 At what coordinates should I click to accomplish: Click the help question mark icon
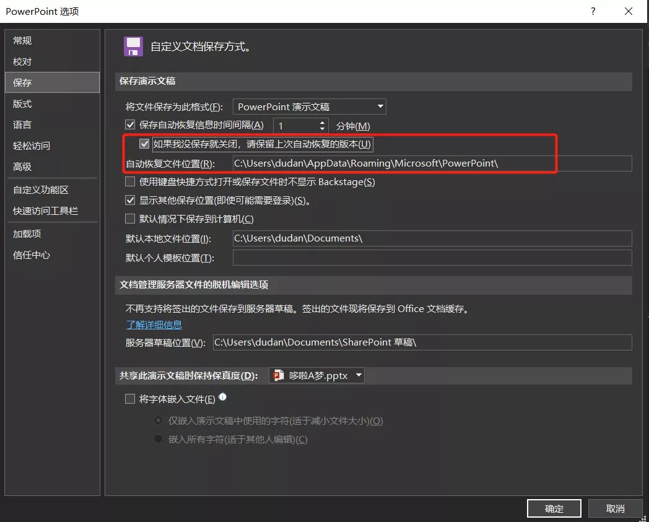click(x=593, y=11)
